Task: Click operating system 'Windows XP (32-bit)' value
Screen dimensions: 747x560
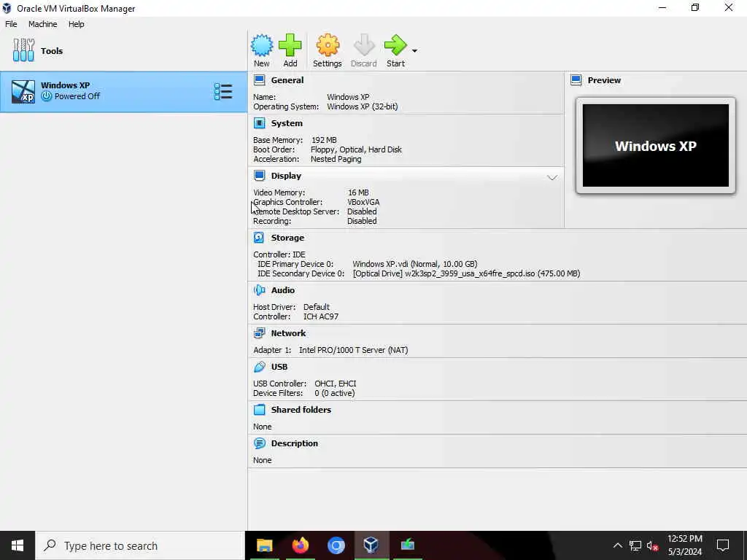Action: tap(363, 106)
